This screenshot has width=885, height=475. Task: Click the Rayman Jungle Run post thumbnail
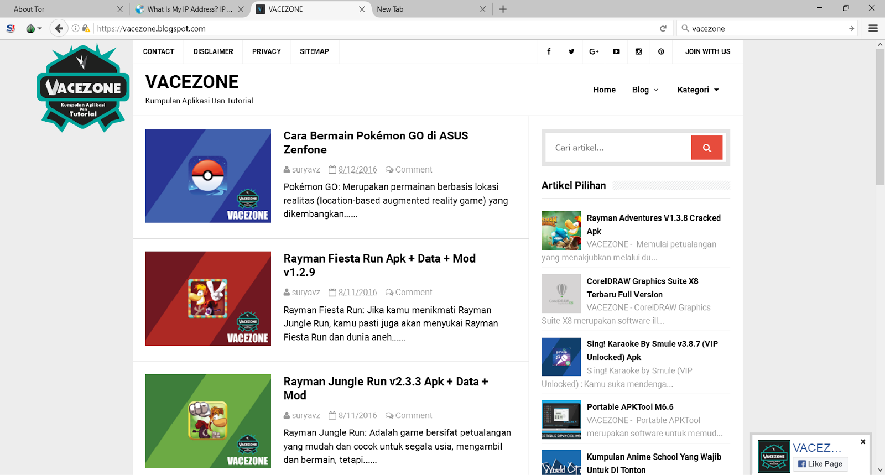pyautogui.click(x=208, y=421)
